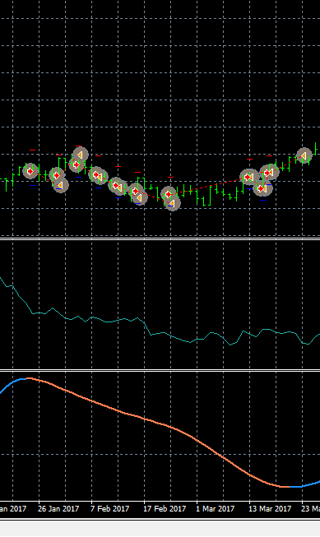This screenshot has height=537, width=320.
Task: Select the leftmost red-arrow trade entry marker
Action: tap(30, 170)
